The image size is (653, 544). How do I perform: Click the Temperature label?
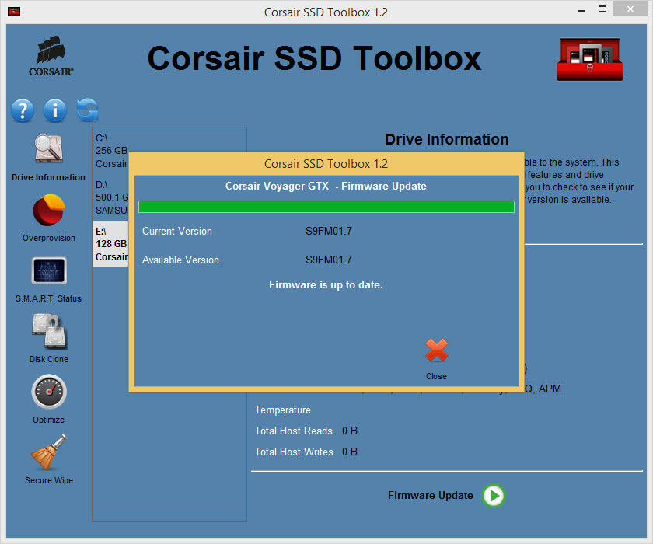click(x=283, y=410)
